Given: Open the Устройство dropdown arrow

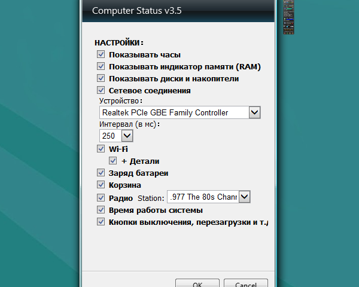Looking at the screenshot, I should pos(255,112).
